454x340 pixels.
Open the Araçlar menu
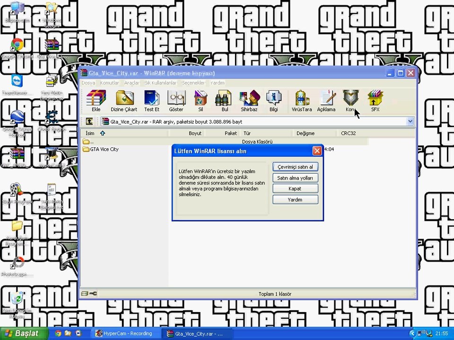pyautogui.click(x=131, y=83)
